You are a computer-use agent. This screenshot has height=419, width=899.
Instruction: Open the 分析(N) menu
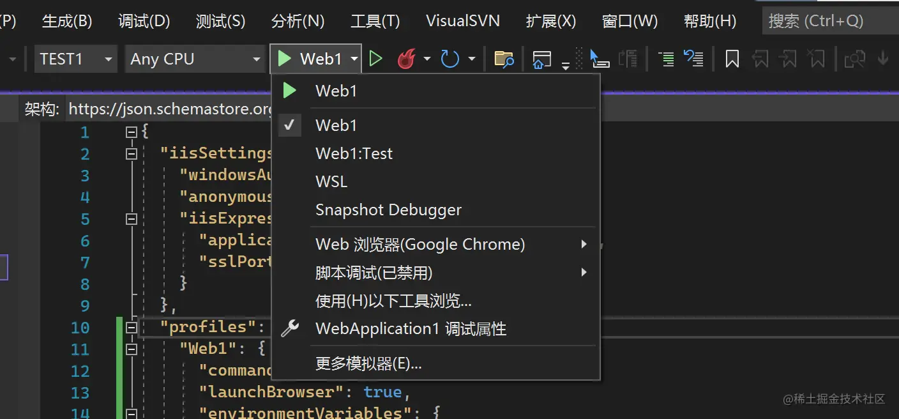pyautogui.click(x=298, y=21)
